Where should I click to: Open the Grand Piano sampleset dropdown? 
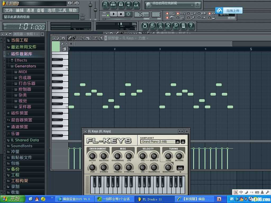[x=178, y=142]
